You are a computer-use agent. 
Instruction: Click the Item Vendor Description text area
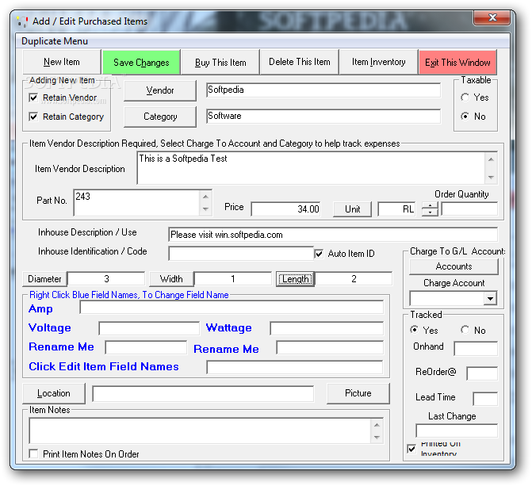tap(311, 168)
